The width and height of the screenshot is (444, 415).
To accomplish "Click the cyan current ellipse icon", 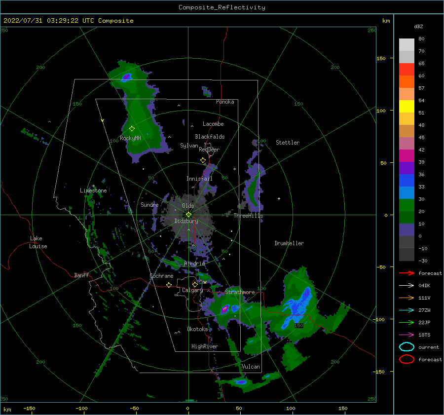I will coord(407,347).
